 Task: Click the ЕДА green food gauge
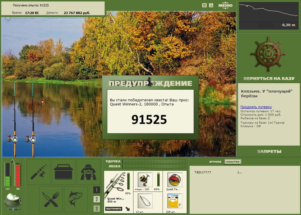pos(8,174)
